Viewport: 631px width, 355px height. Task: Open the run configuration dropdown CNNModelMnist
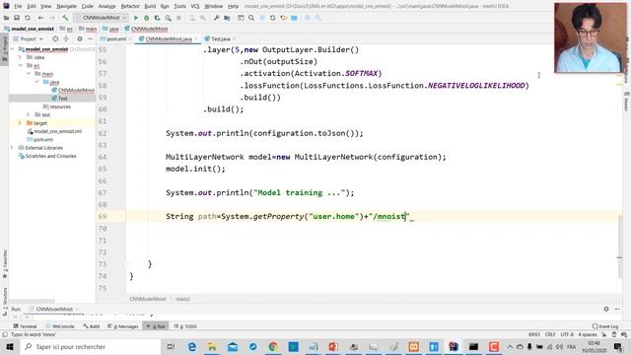[101, 18]
